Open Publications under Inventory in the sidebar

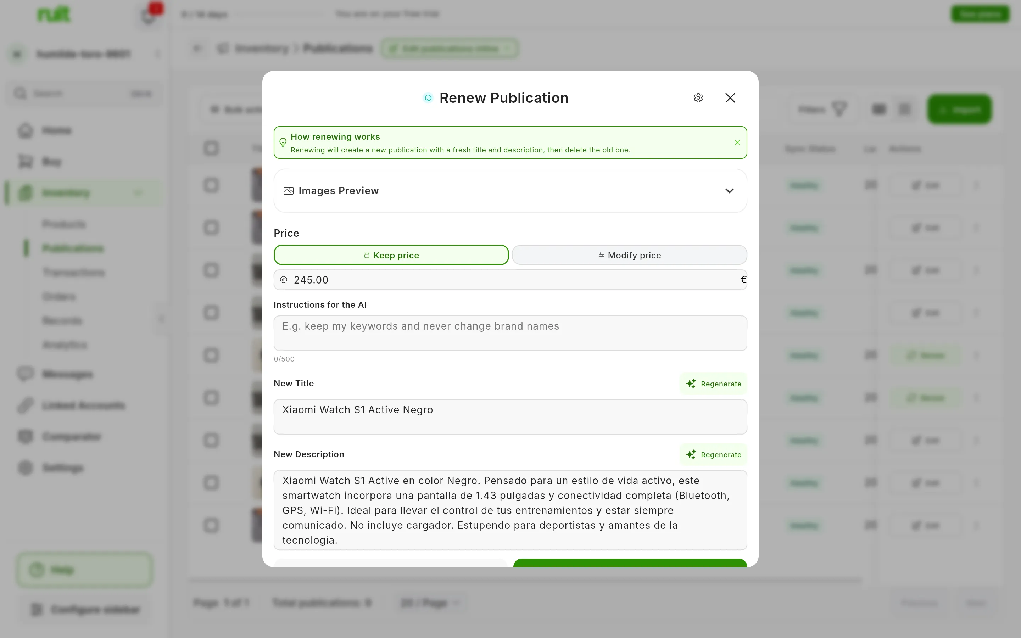pos(73,248)
